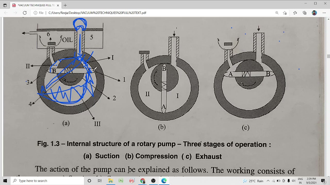Close the VACUUM TECHNIQUES tab
Image resolution: width=330 pixels, height=185 pixels.
click(58, 5)
